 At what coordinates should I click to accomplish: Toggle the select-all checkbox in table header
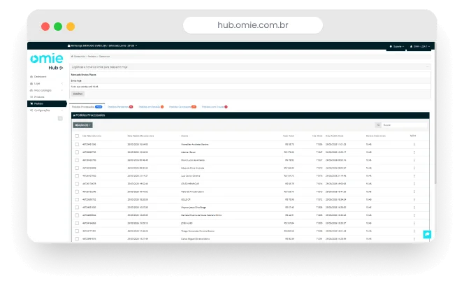76,136
